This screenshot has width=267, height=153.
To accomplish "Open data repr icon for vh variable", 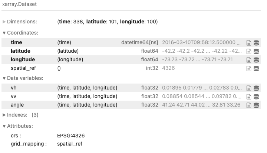I will pyautogui.click(x=256, y=88).
